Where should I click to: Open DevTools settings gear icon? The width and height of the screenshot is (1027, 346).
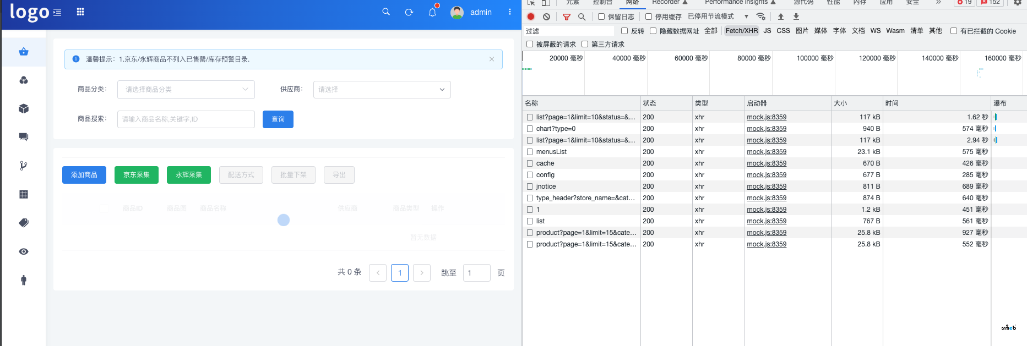pyautogui.click(x=1018, y=2)
